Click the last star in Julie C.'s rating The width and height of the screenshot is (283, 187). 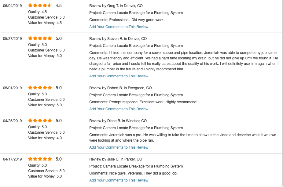click(50, 159)
